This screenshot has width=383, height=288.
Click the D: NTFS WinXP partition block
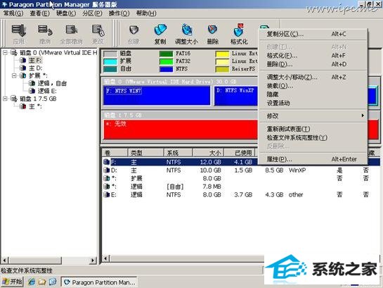[236, 96]
